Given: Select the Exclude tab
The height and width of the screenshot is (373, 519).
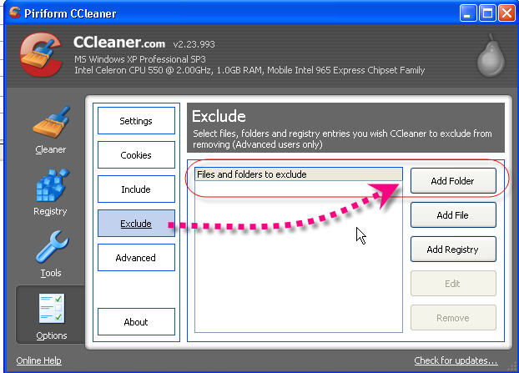Looking at the screenshot, I should (136, 224).
